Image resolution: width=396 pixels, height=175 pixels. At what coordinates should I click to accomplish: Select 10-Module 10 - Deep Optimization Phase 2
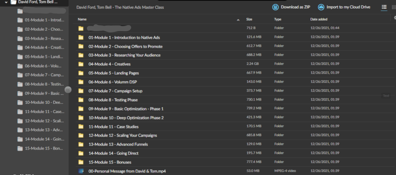[x=126, y=118]
